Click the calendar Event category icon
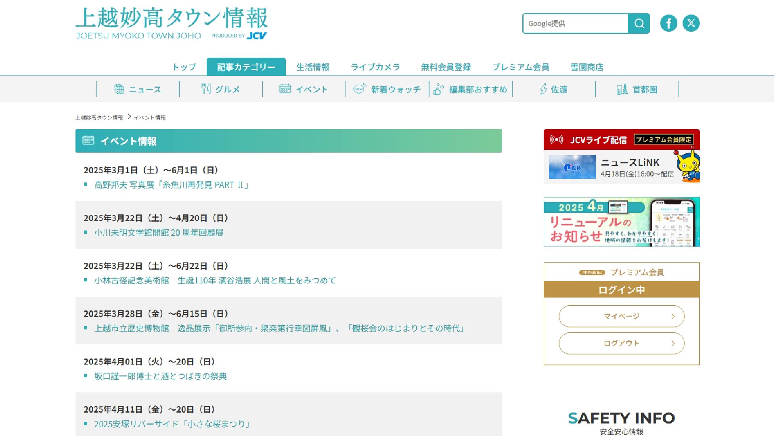The image size is (775, 436). pyautogui.click(x=285, y=89)
